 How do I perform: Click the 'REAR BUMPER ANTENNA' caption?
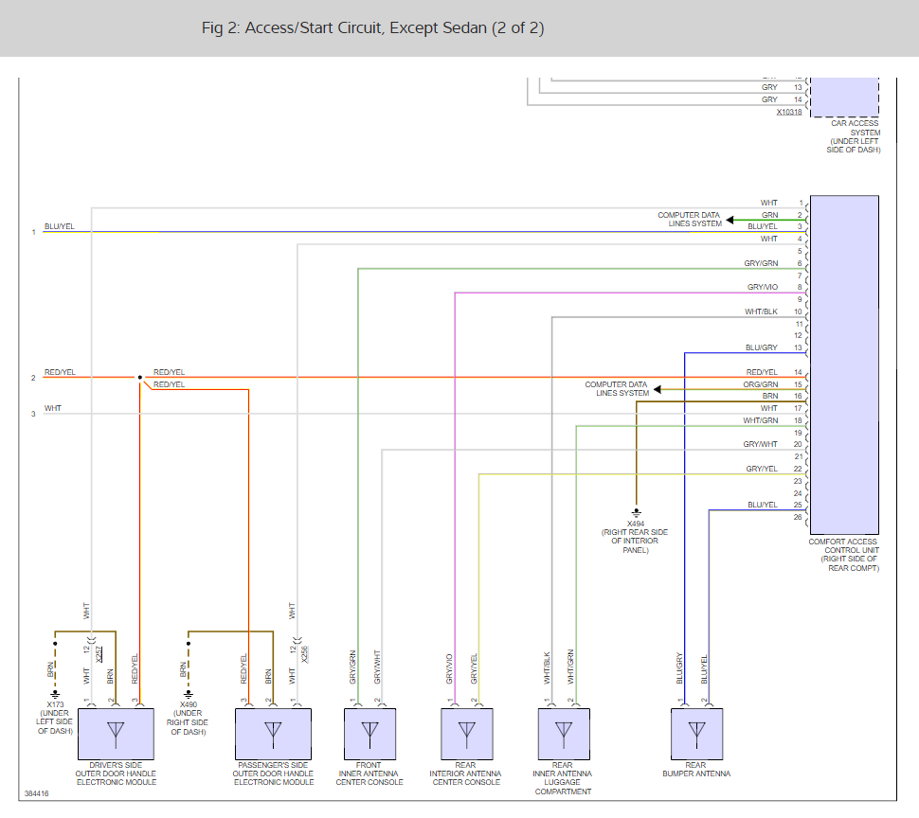tap(696, 770)
